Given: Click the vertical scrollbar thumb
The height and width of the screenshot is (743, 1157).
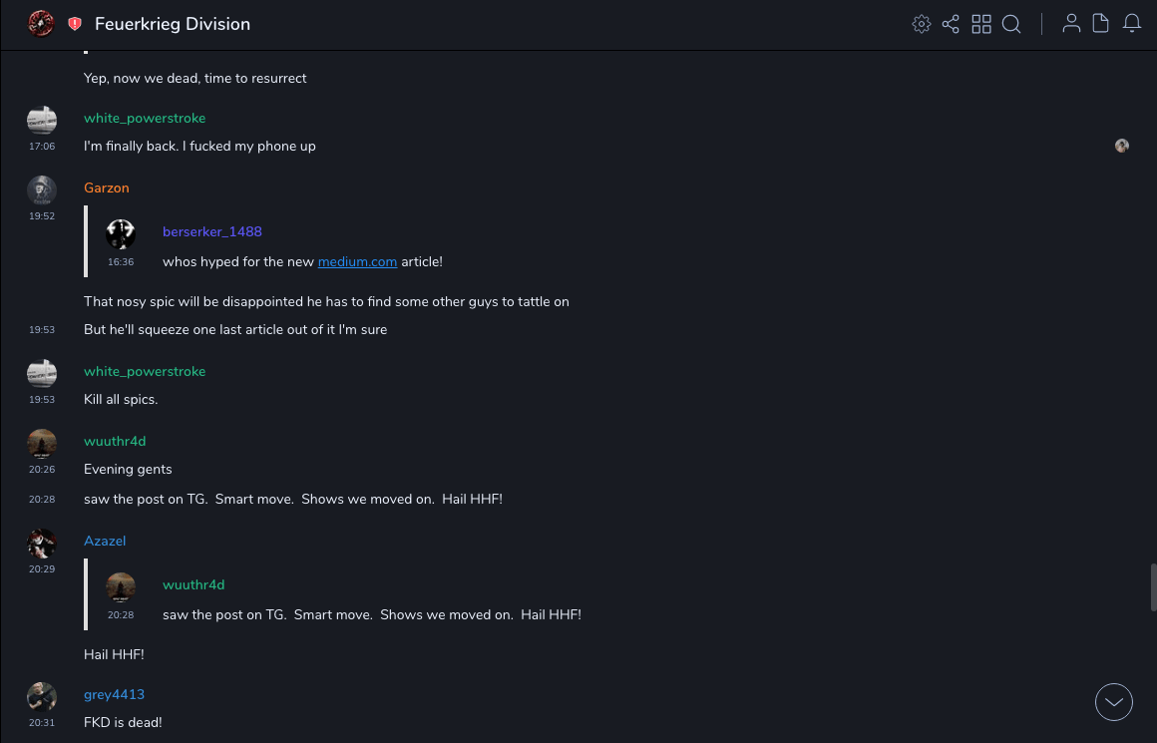Looking at the screenshot, I should pyautogui.click(x=1152, y=586).
